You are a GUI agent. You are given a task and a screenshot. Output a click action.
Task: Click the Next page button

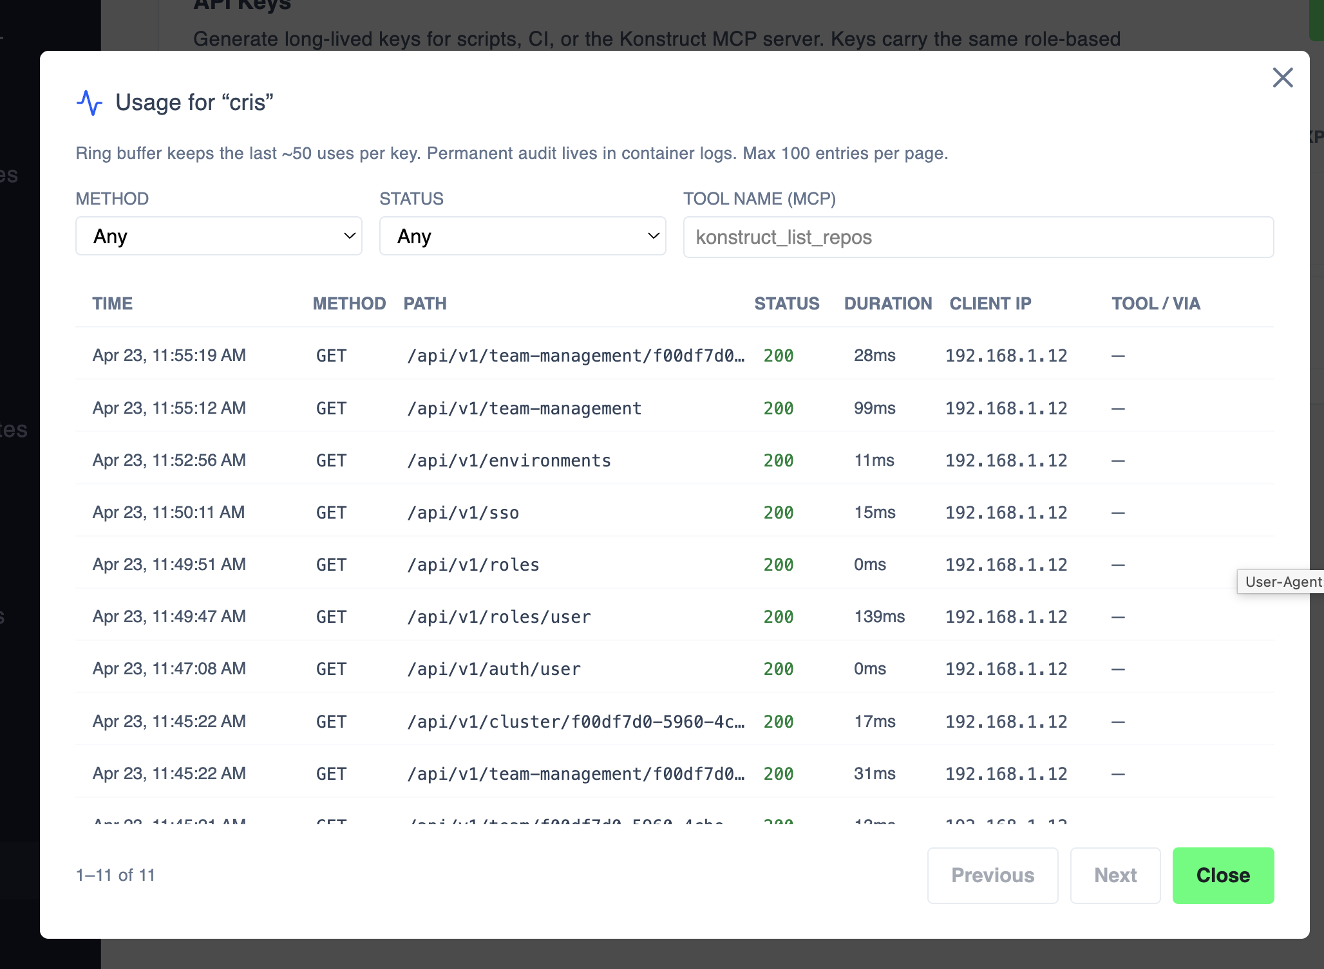1115,875
